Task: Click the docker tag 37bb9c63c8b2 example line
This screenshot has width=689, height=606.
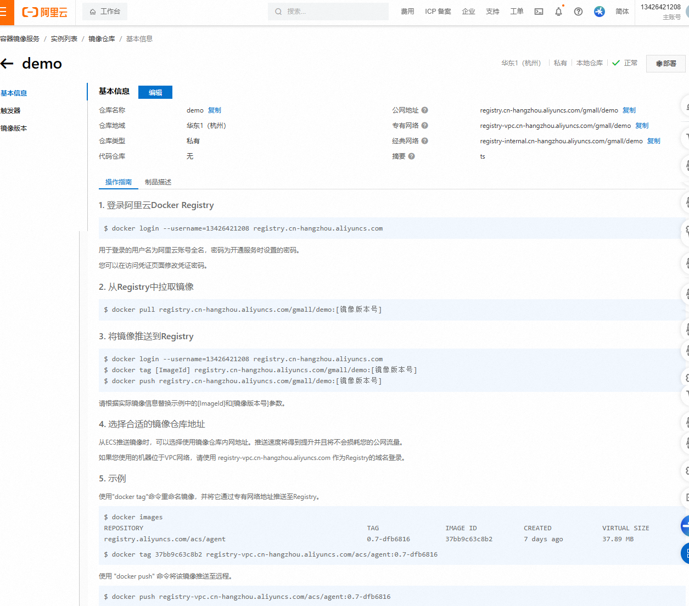Action: (x=271, y=554)
